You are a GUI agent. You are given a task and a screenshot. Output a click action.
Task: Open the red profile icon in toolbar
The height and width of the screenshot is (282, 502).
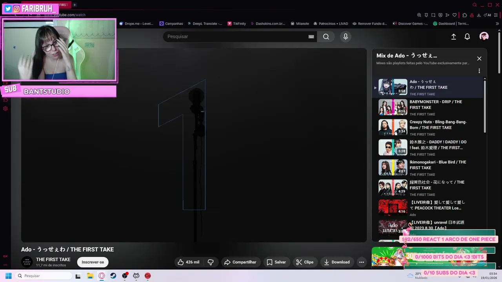[472, 15]
